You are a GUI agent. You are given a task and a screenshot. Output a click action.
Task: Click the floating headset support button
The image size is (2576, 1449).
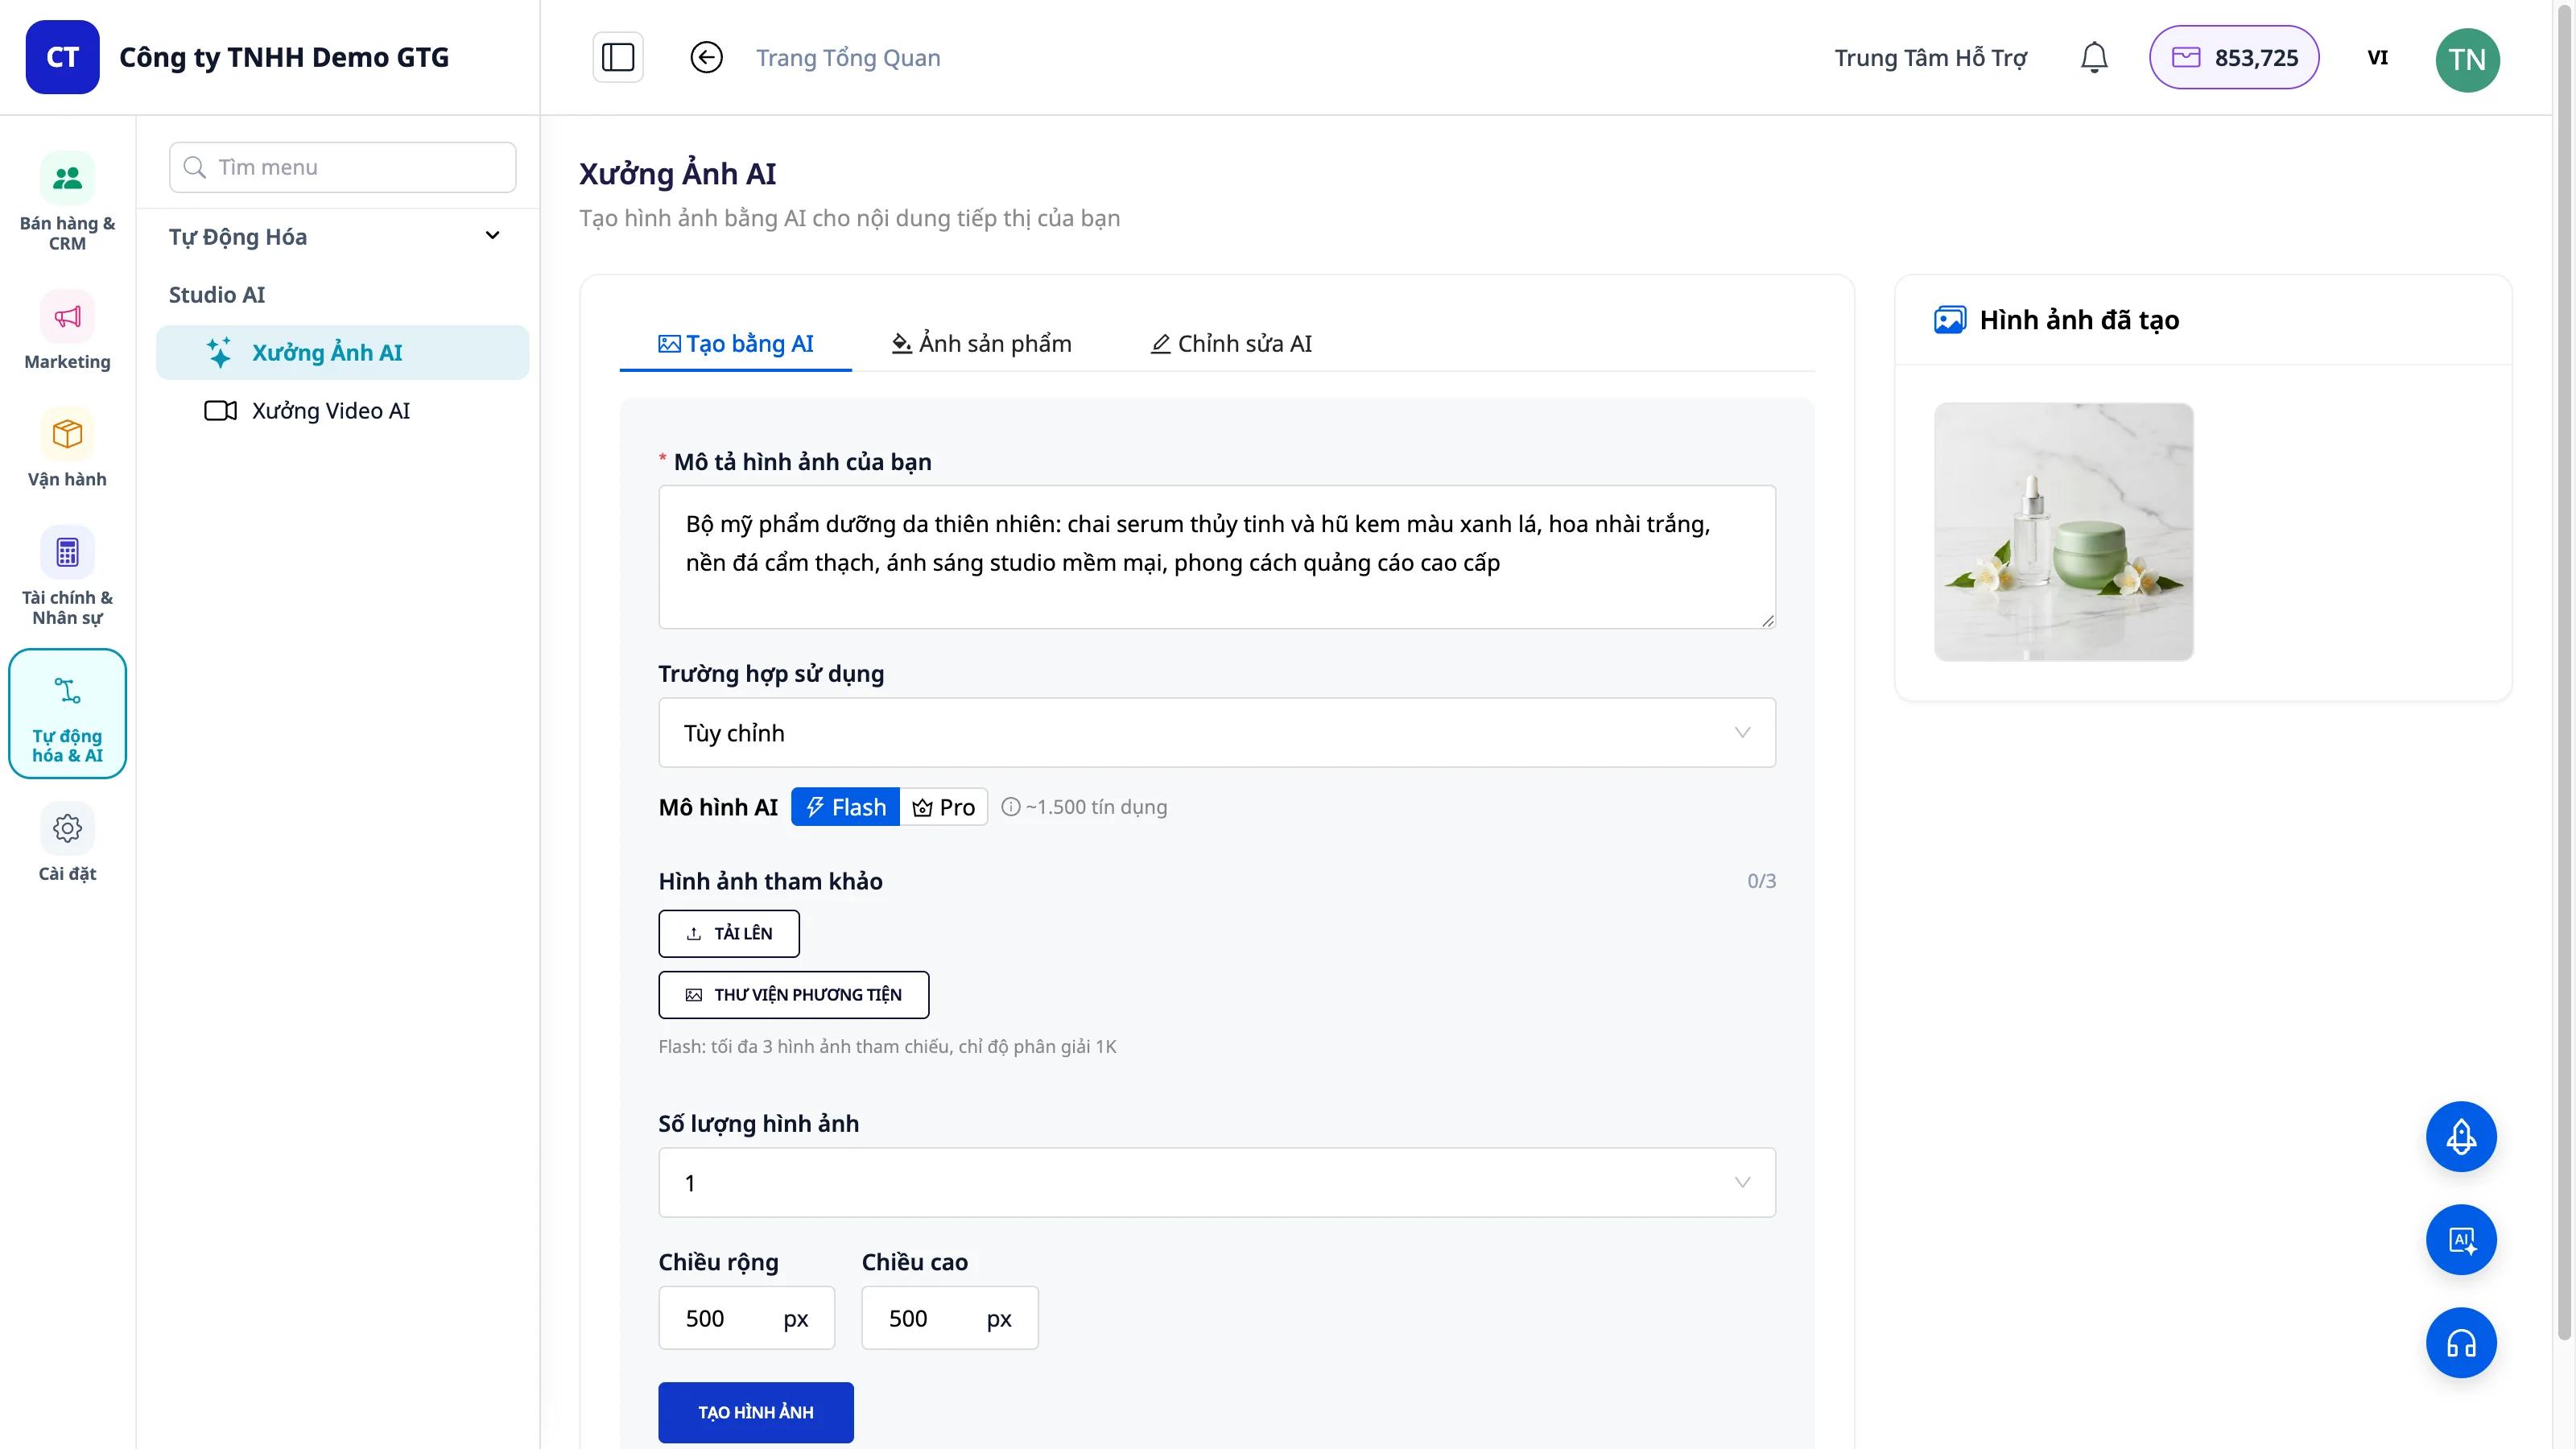click(x=2461, y=1342)
